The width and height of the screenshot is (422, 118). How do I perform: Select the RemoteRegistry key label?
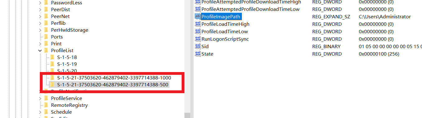(69, 105)
